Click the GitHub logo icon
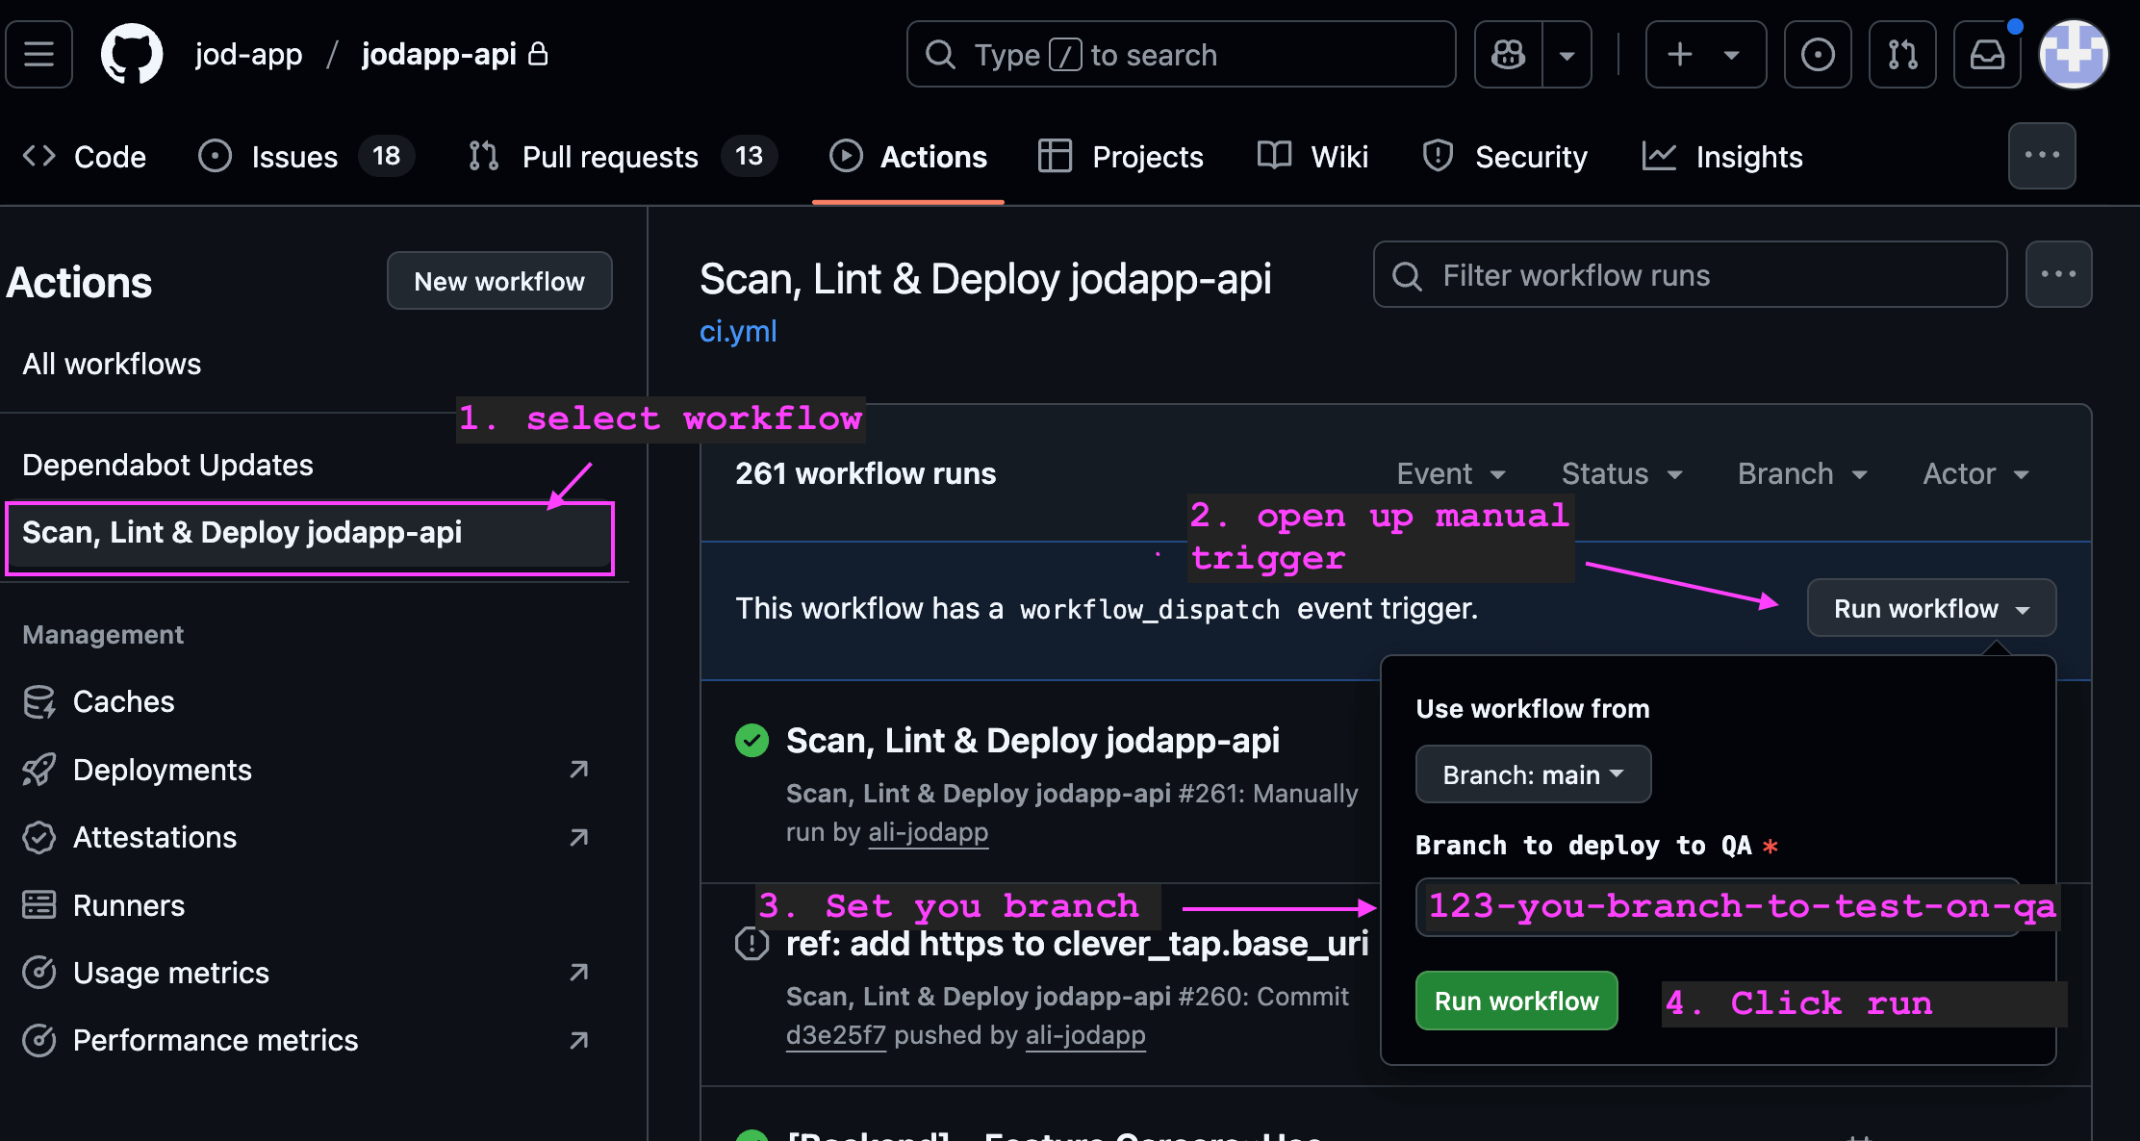The width and height of the screenshot is (2140, 1141). tap(132, 55)
